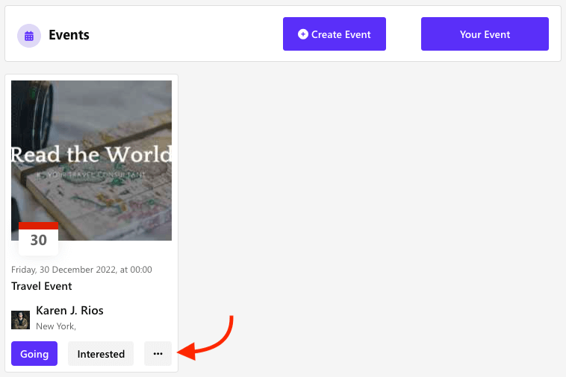Click the event date text Friday, 30 December

81,270
